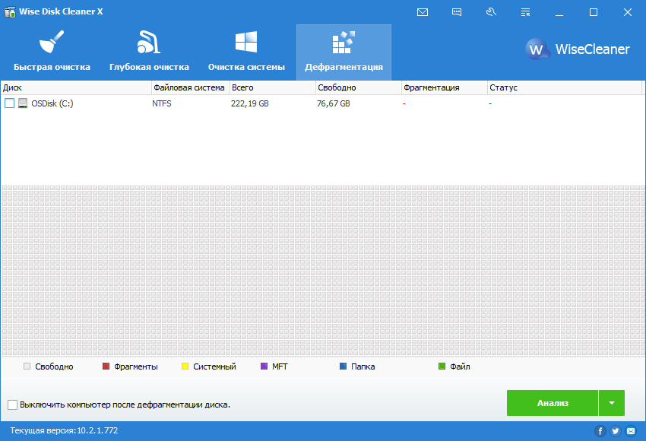Maximize the Wise Disk Cleaner window
This screenshot has height=441, width=646.
pyautogui.click(x=594, y=12)
